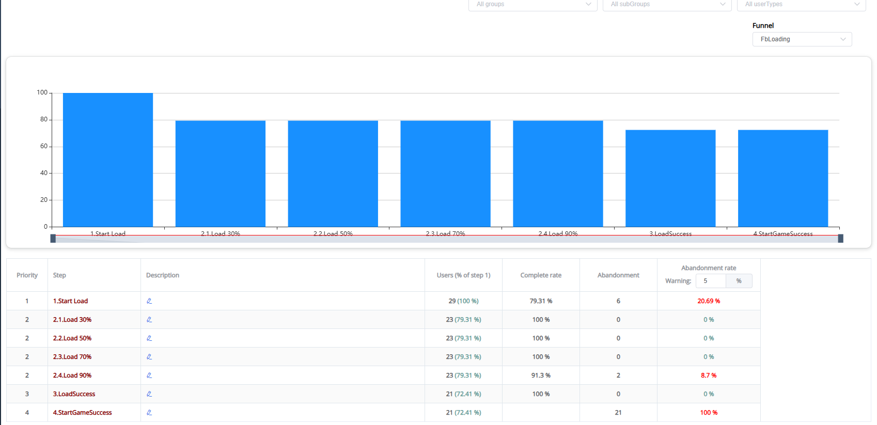877x425 pixels.
Task: Select the 3.LoadSuccess bar in chart
Action: pos(670,178)
